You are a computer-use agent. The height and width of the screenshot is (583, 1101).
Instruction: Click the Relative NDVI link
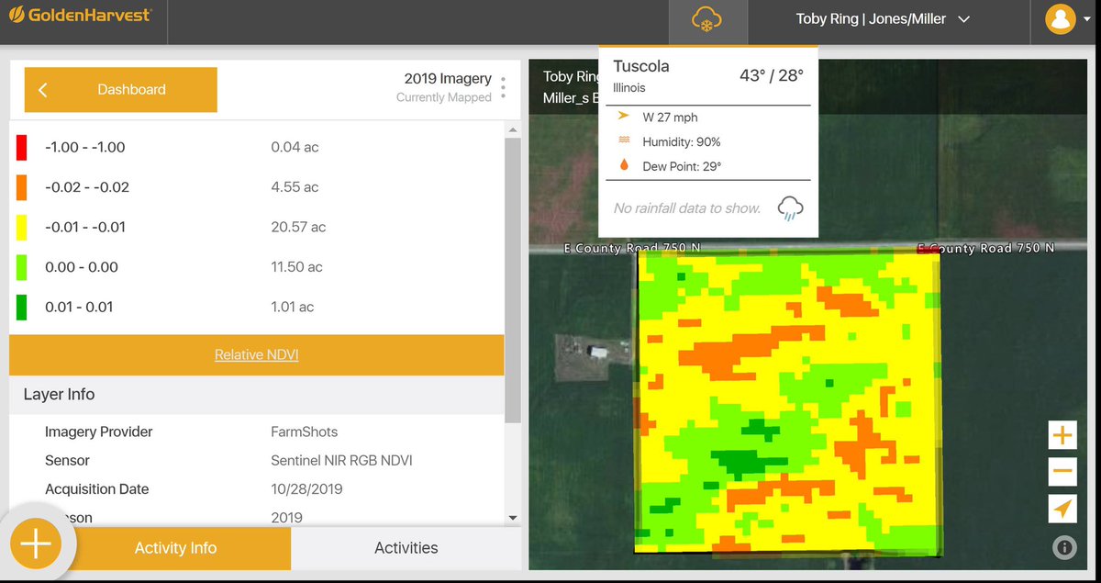tap(256, 355)
